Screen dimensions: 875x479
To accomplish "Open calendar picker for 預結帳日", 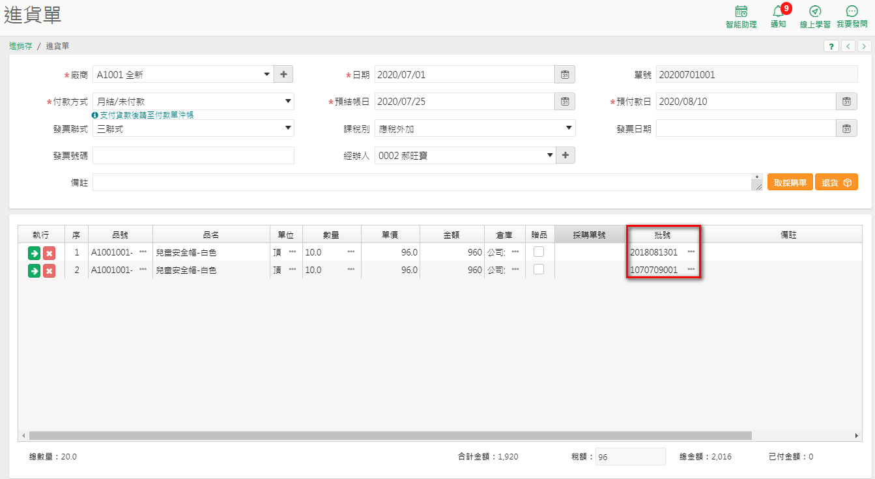I will coord(565,102).
